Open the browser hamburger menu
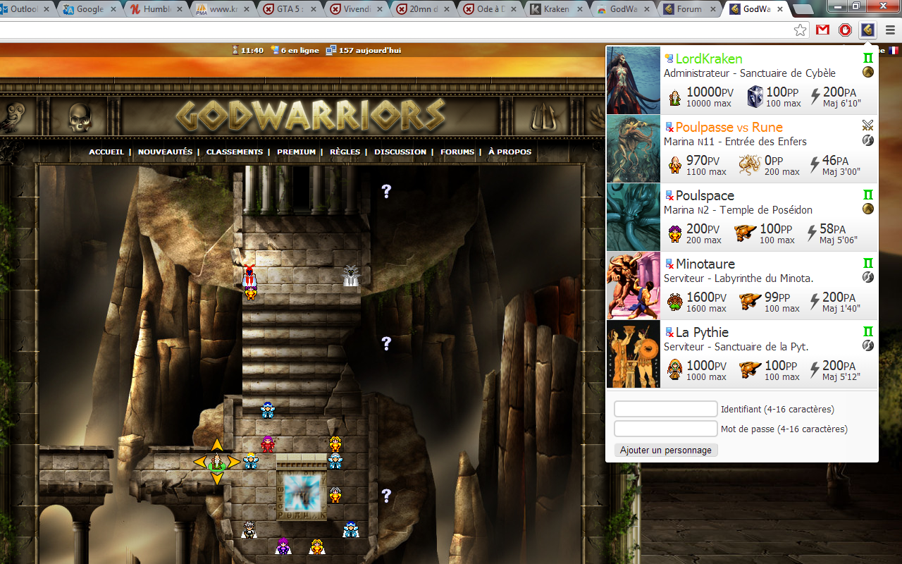The height and width of the screenshot is (564, 902). click(x=889, y=30)
